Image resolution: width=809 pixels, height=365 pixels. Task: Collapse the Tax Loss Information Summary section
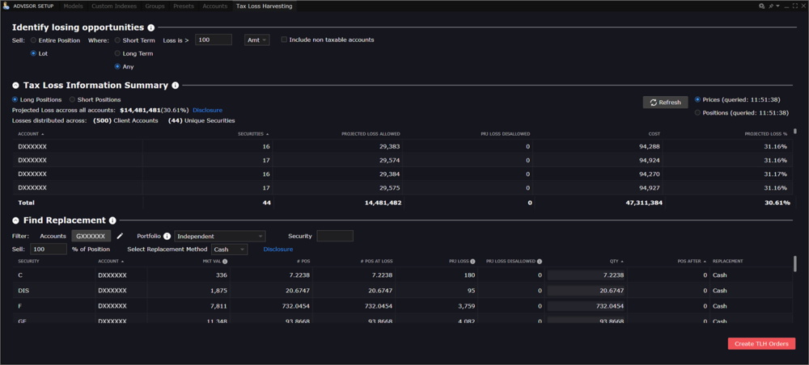click(16, 85)
